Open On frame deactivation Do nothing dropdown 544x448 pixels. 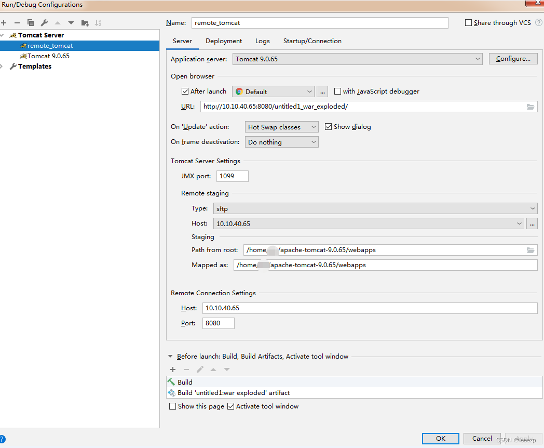pos(282,142)
